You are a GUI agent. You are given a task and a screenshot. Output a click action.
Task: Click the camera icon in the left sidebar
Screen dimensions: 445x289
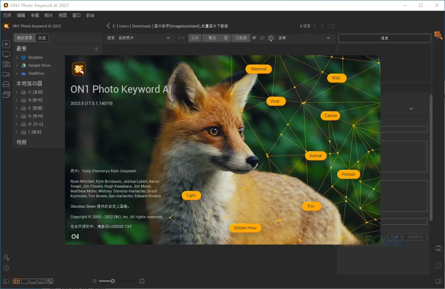(x=6, y=64)
